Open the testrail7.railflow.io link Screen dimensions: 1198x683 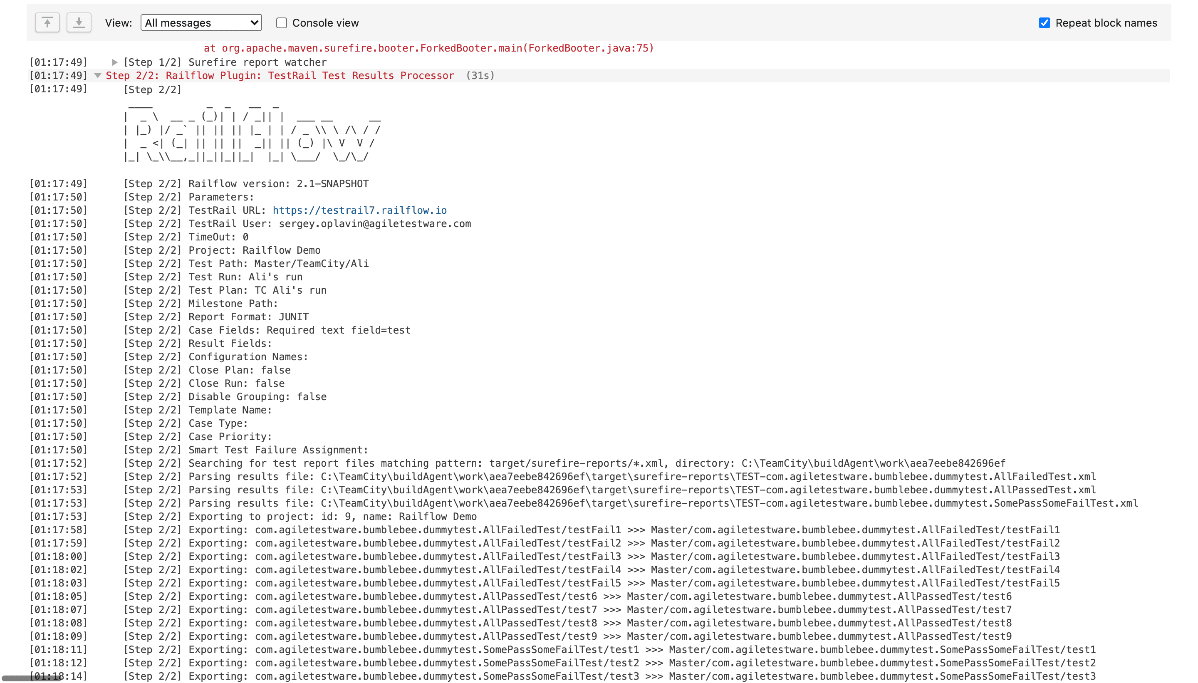(359, 210)
